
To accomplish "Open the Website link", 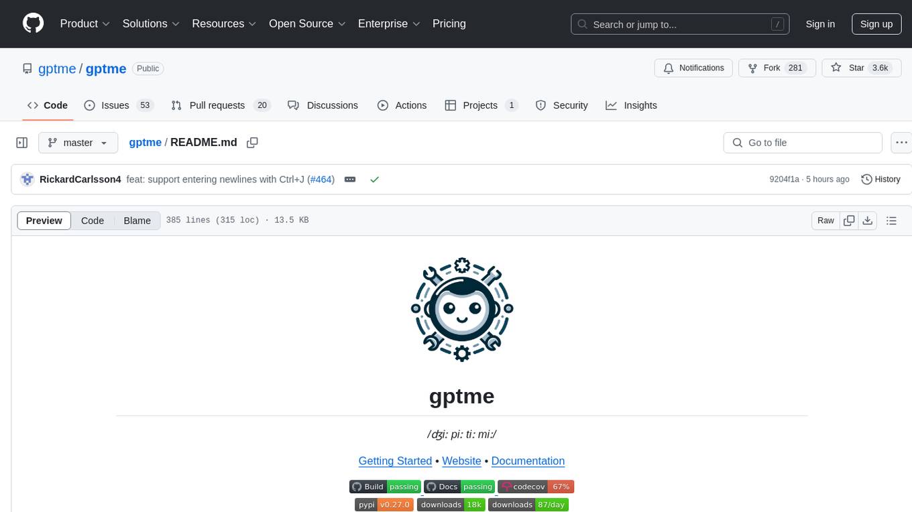I will (461, 461).
